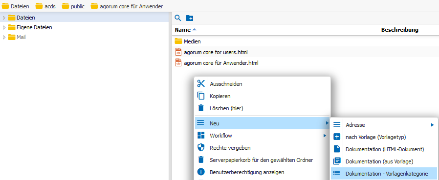The image size is (439, 180).
Task: Click the search magnifier icon
Action: coord(178,18)
